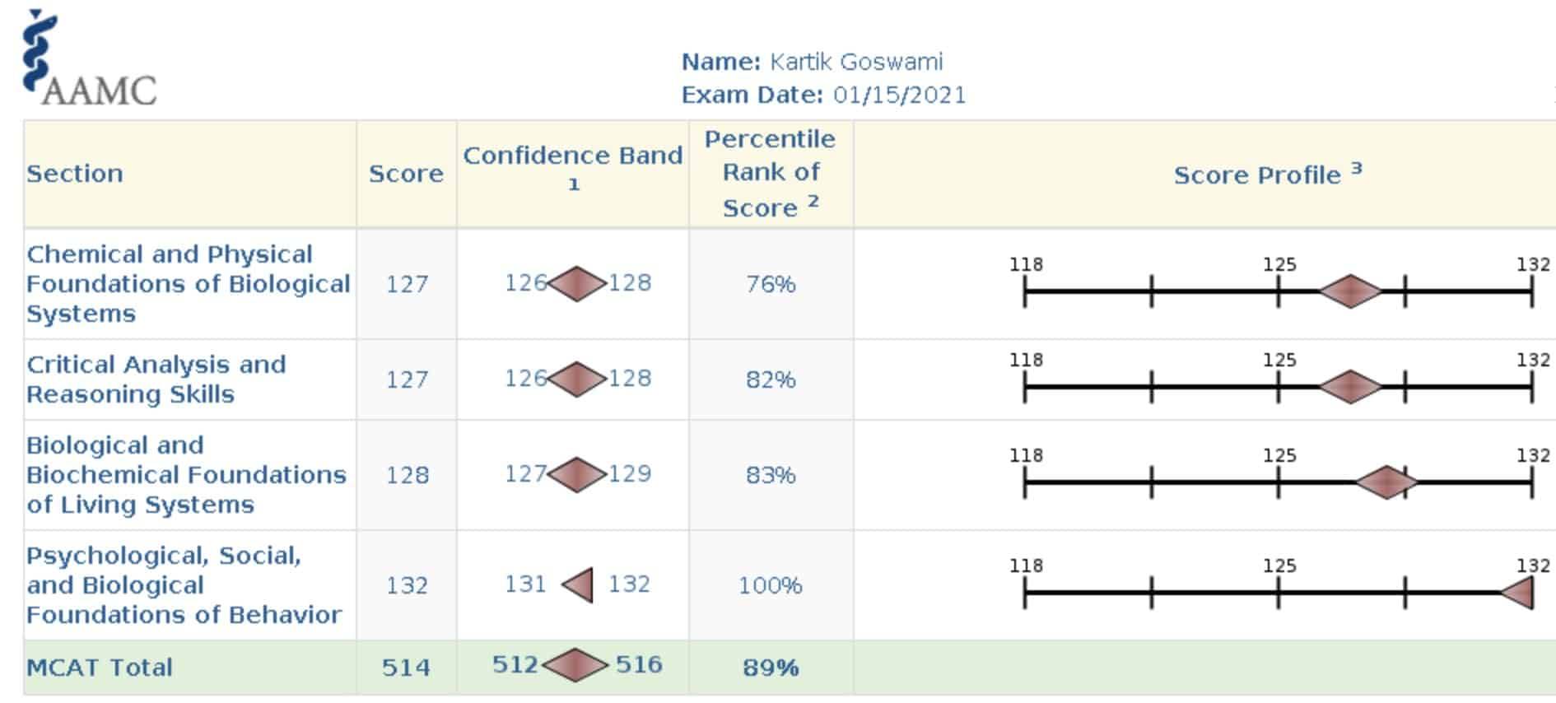
Task: Select the Score column header
Action: pyautogui.click(x=406, y=174)
